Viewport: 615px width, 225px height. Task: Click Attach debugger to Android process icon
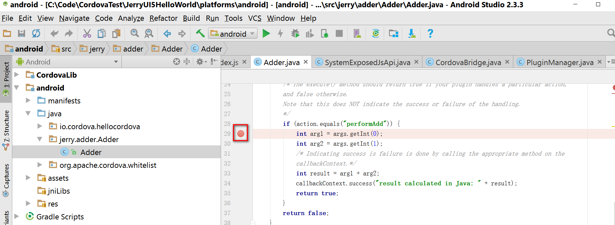(x=324, y=33)
